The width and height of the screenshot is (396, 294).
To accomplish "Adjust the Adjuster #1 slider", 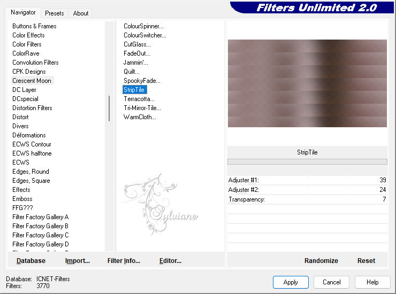I will coord(307,180).
